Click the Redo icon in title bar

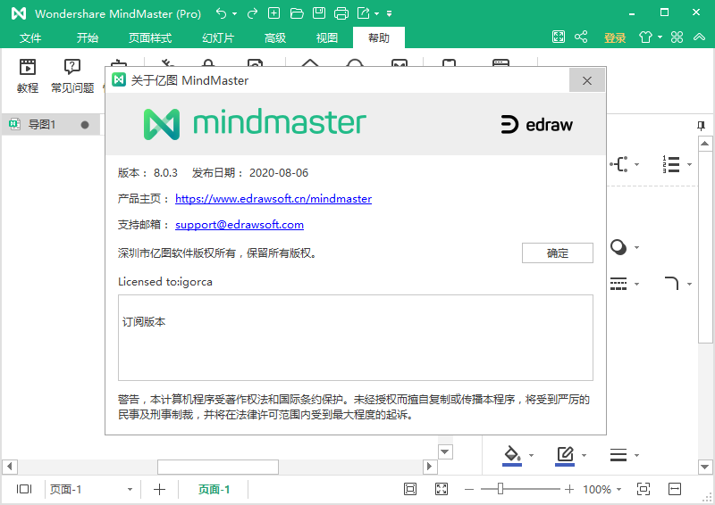(x=252, y=13)
